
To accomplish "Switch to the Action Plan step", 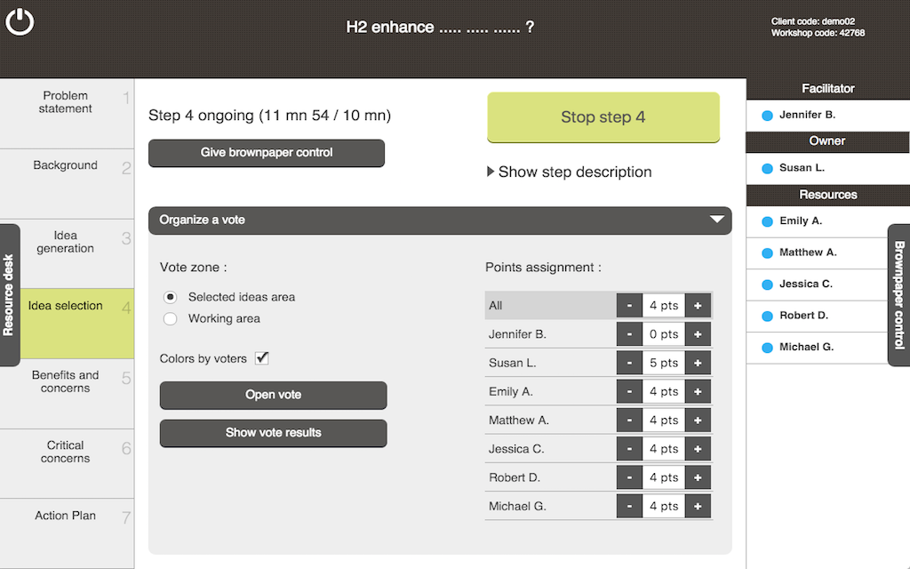I will point(66,516).
